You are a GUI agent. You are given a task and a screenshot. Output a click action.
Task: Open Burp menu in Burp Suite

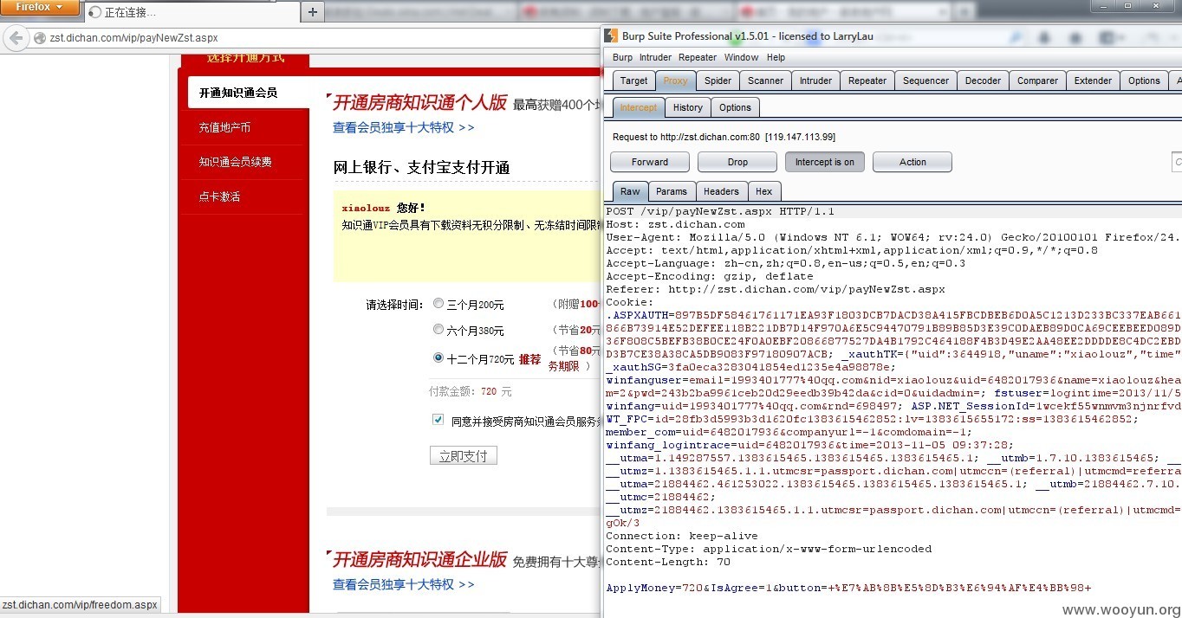(622, 57)
